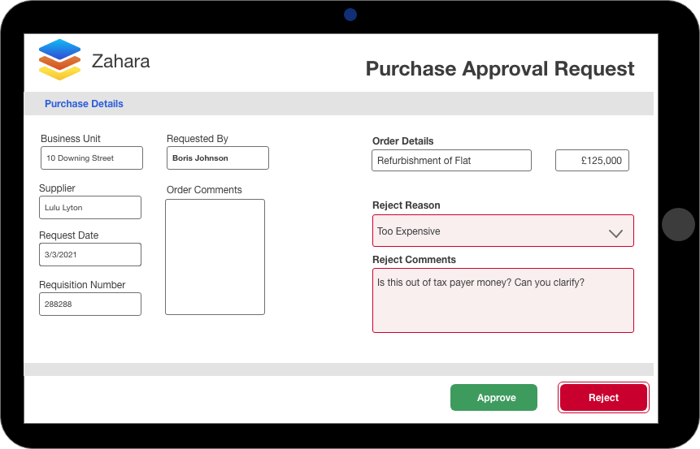Image resolution: width=700 pixels, height=449 pixels.
Task: Click the Order Details label
Action: (x=402, y=141)
